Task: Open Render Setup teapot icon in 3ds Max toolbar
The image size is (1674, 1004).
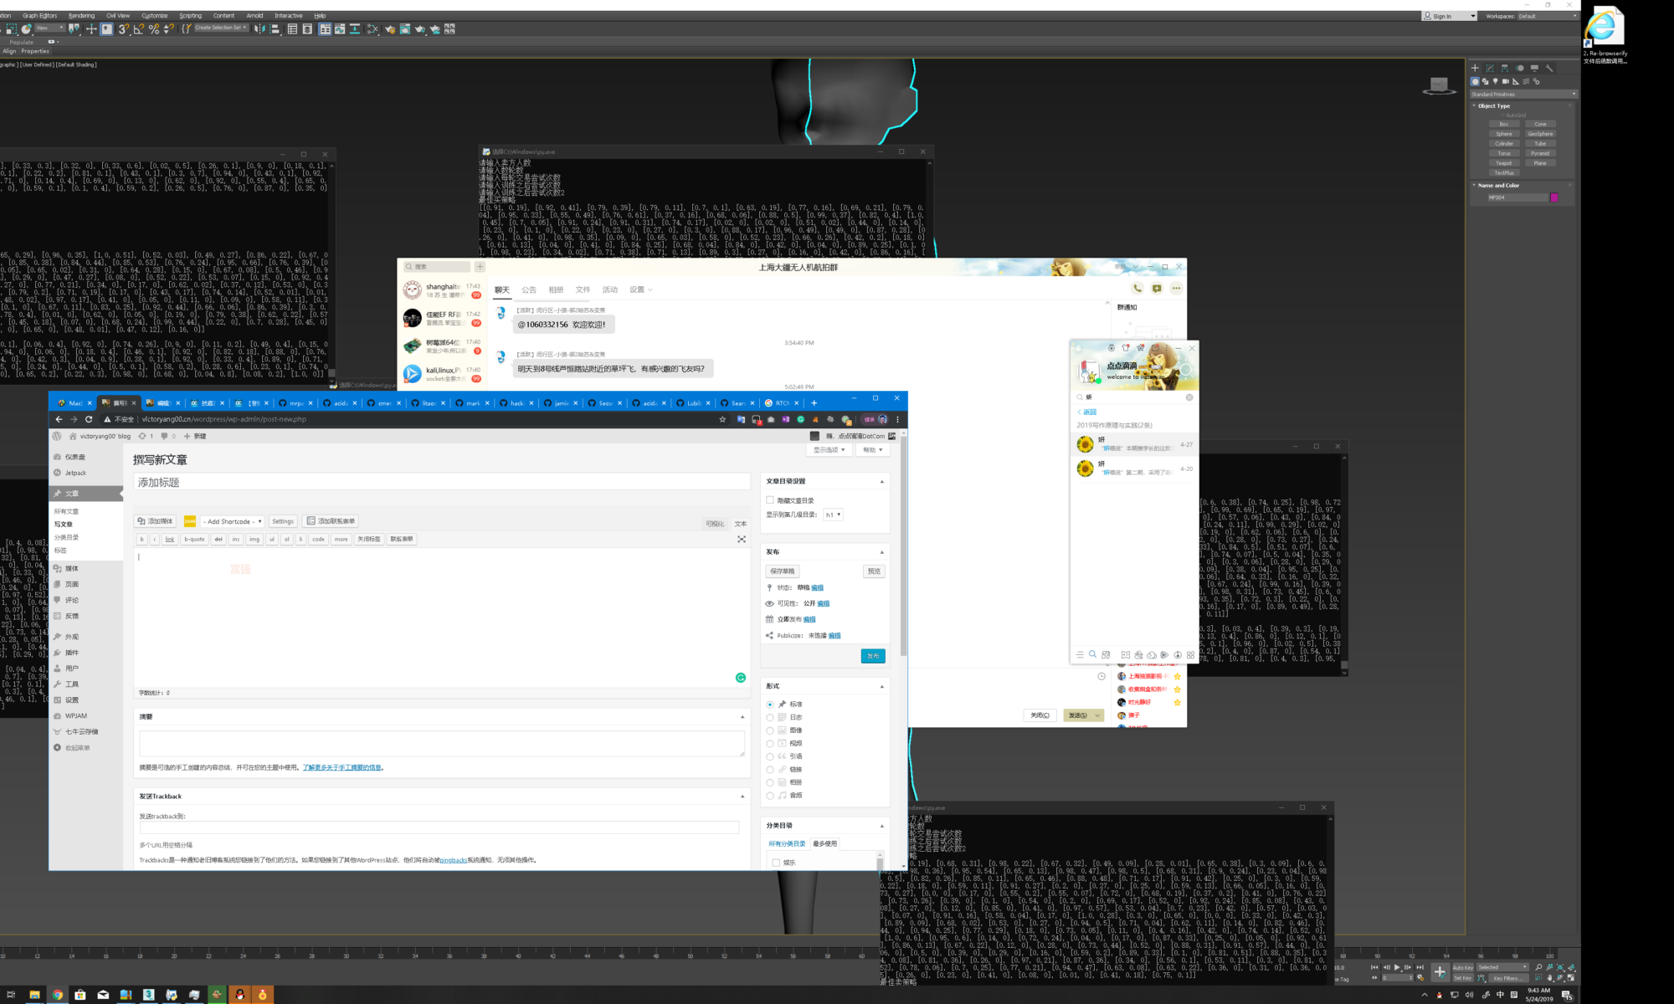Action: pyautogui.click(x=389, y=28)
